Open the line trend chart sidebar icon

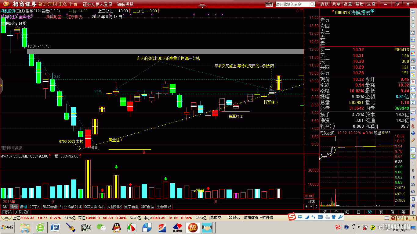413,46
